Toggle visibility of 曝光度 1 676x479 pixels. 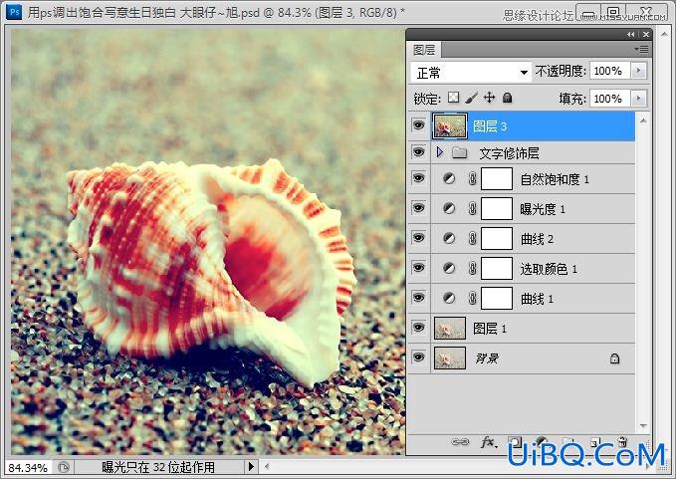coord(418,208)
